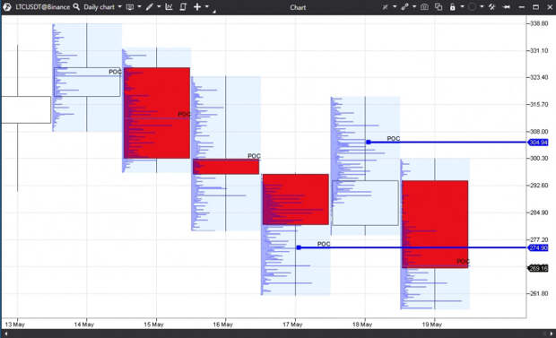This screenshot has height=338, width=556.
Task: Click the 261.80 price axis label
Action: [539, 294]
